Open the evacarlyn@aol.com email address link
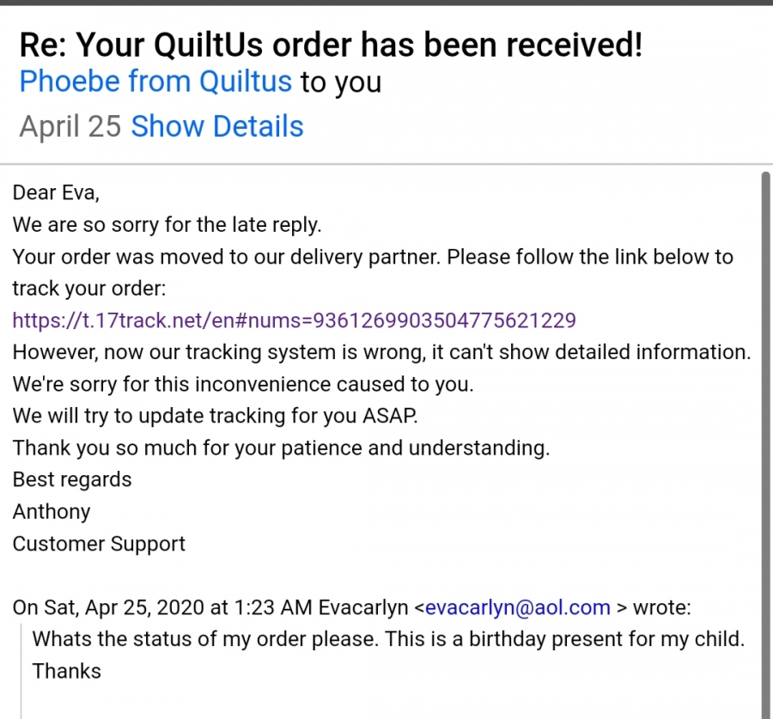 pyautogui.click(x=518, y=607)
